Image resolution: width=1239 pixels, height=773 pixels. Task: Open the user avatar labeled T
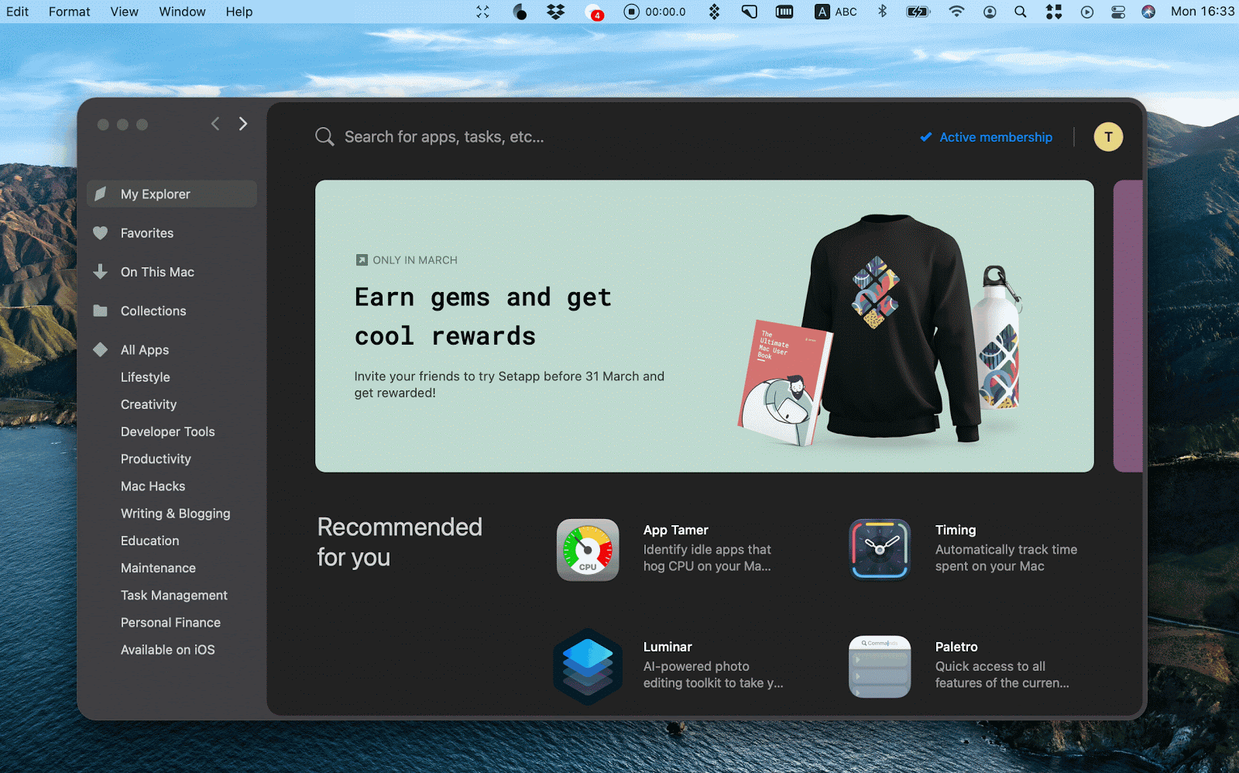[1108, 137]
